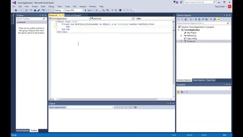This screenshot has width=243, height=137.
Task: Click the Properties wrench icon in Solution Explorer
Action: point(215,19)
